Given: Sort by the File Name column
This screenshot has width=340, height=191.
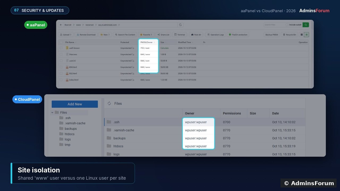Looking at the screenshot, I should click(71, 42).
